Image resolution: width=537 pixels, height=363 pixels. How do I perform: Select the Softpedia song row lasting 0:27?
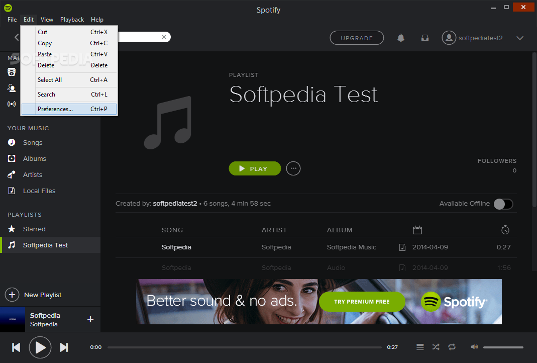pyautogui.click(x=316, y=247)
